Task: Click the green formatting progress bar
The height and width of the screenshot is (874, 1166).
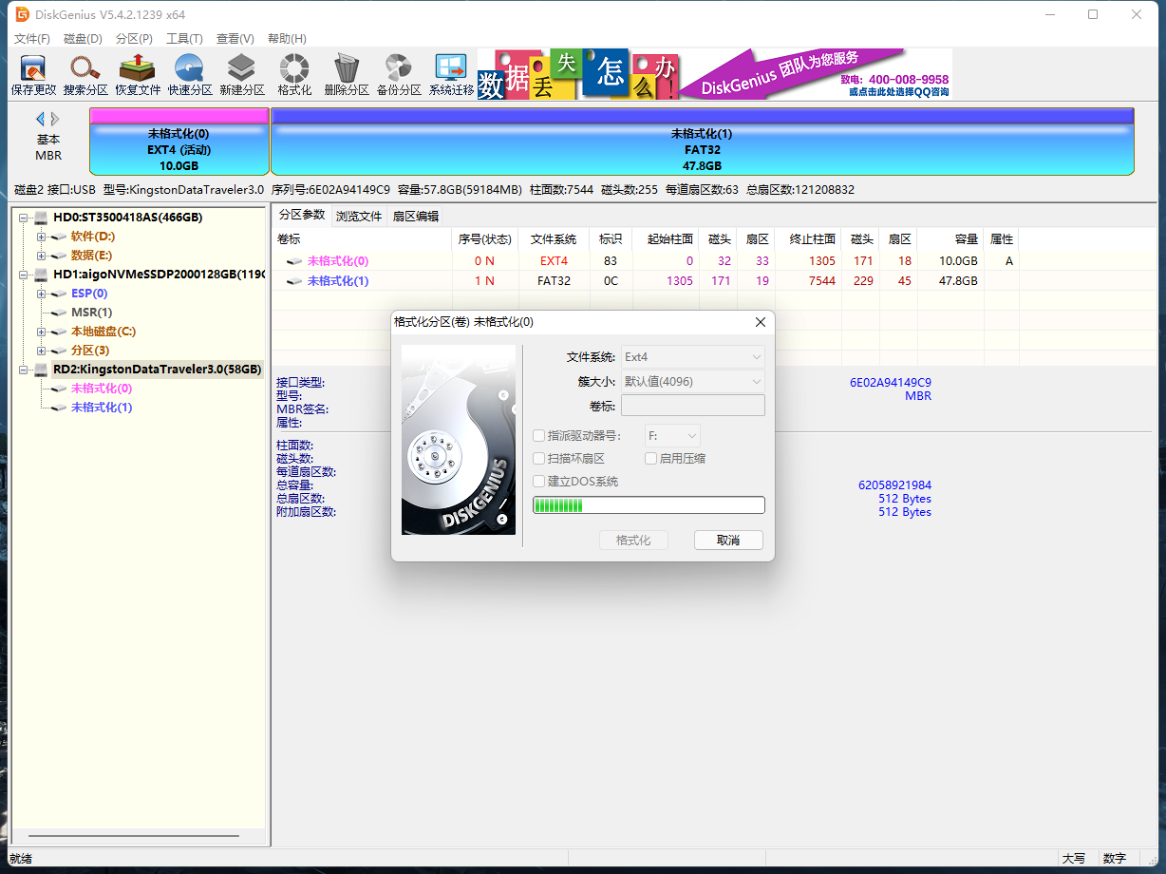Action: [649, 505]
